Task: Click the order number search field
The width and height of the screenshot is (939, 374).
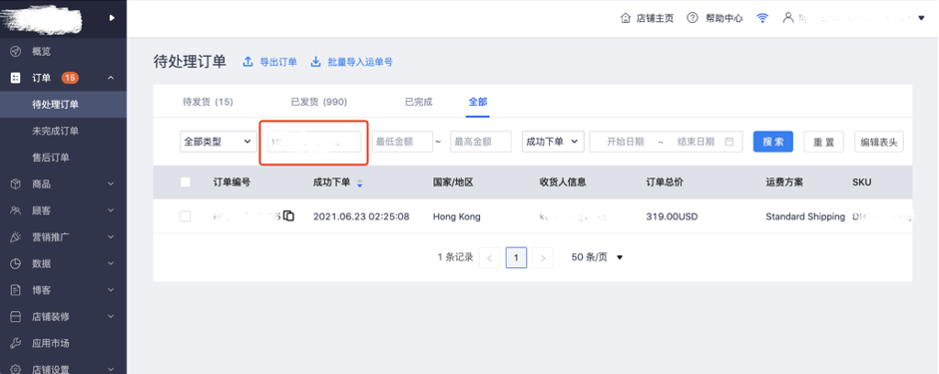Action: point(314,142)
